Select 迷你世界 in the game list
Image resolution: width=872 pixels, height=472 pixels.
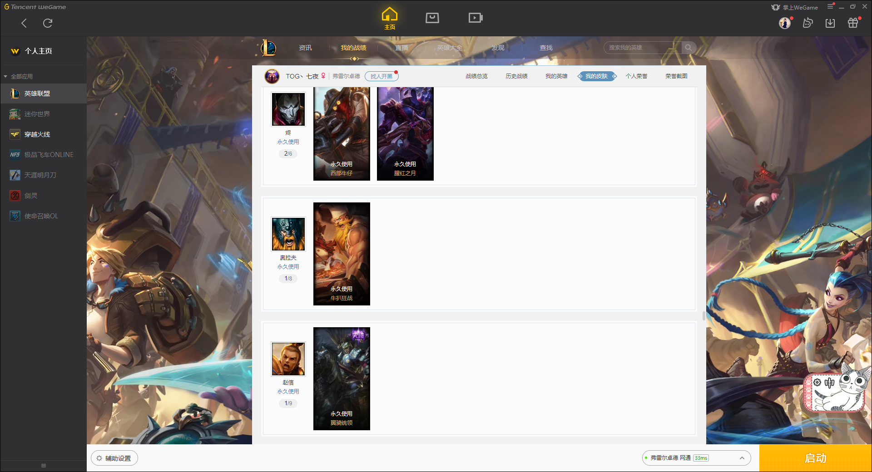[x=43, y=114]
